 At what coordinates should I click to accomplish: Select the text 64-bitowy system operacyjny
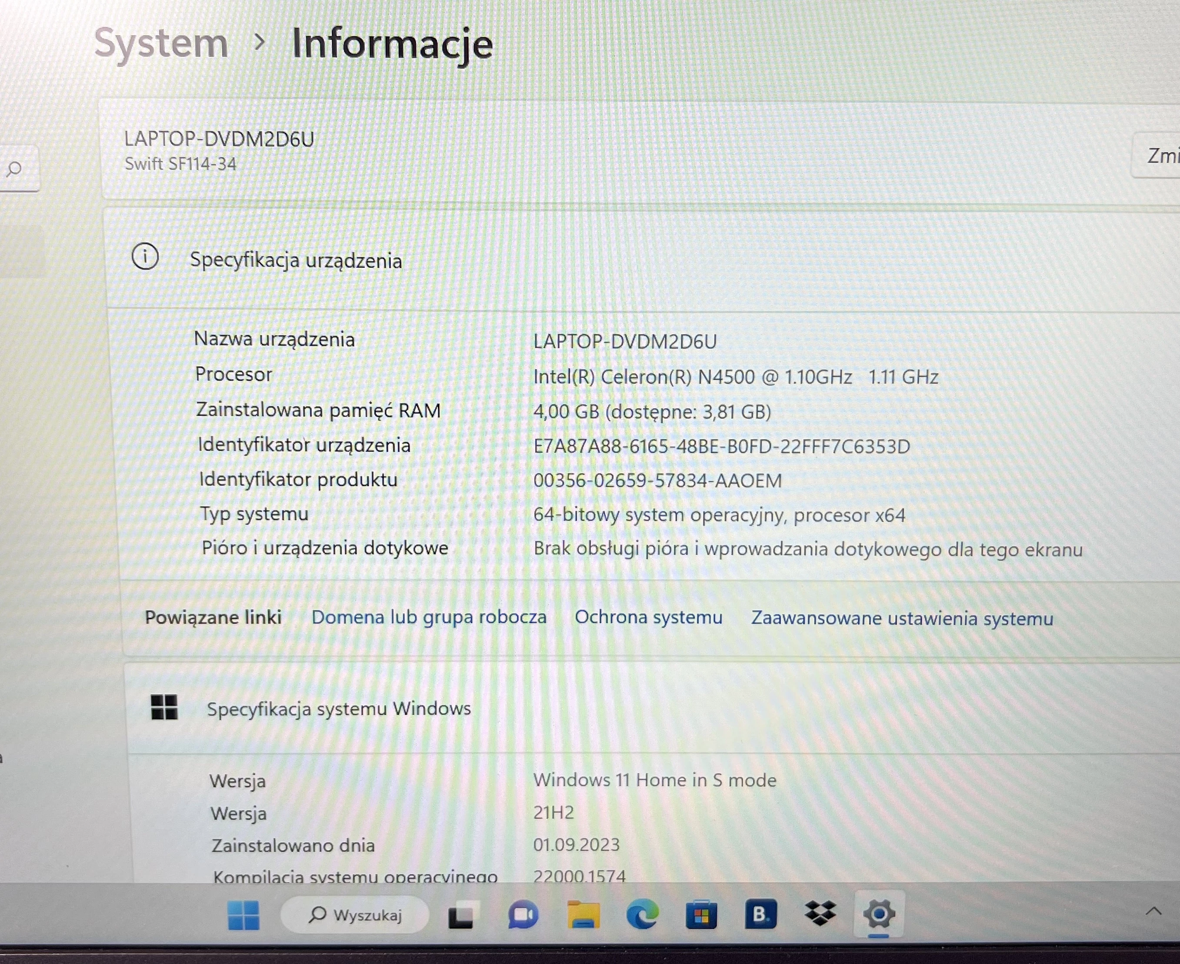(659, 515)
